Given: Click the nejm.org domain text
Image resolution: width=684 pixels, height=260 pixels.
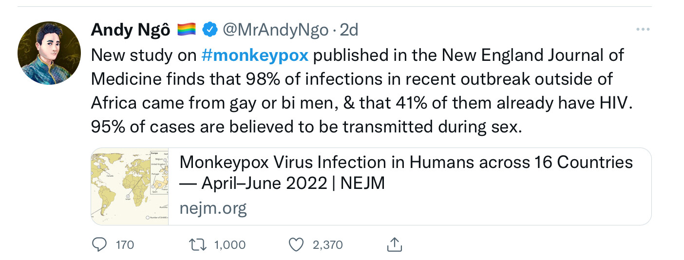Looking at the screenshot, I should (x=213, y=208).
